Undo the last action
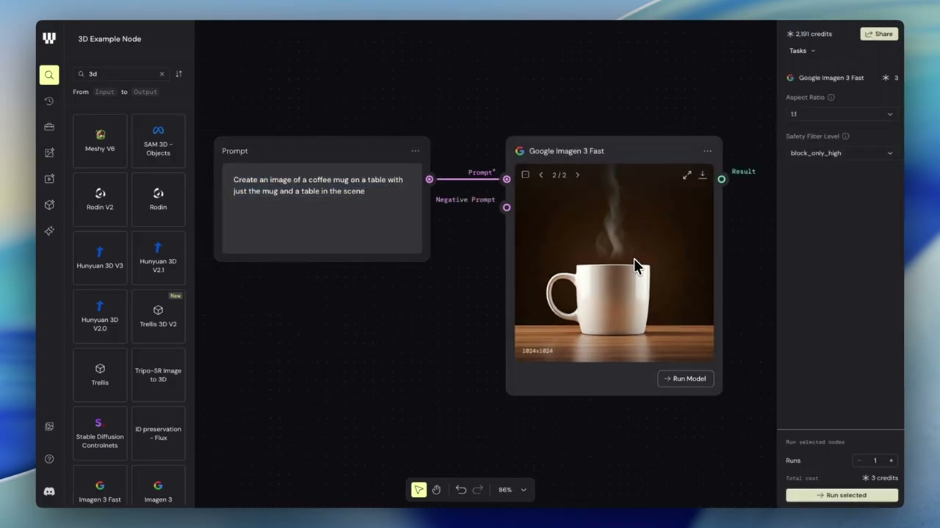The image size is (940, 528). [x=460, y=490]
